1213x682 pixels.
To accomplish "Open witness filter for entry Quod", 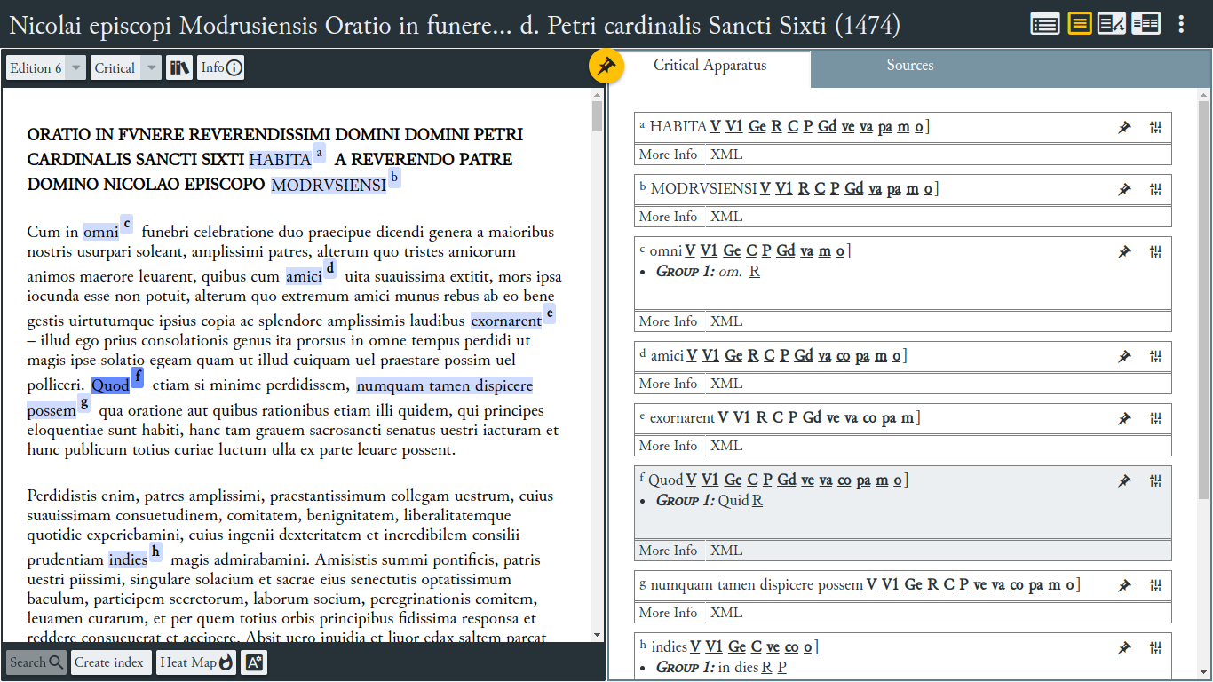I will tap(1155, 480).
